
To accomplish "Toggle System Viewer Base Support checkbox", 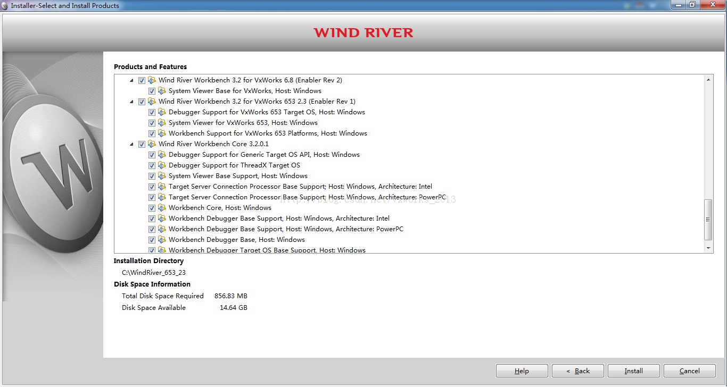I will (152, 176).
